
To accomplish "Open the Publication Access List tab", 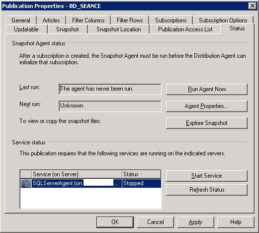I will point(185,29).
